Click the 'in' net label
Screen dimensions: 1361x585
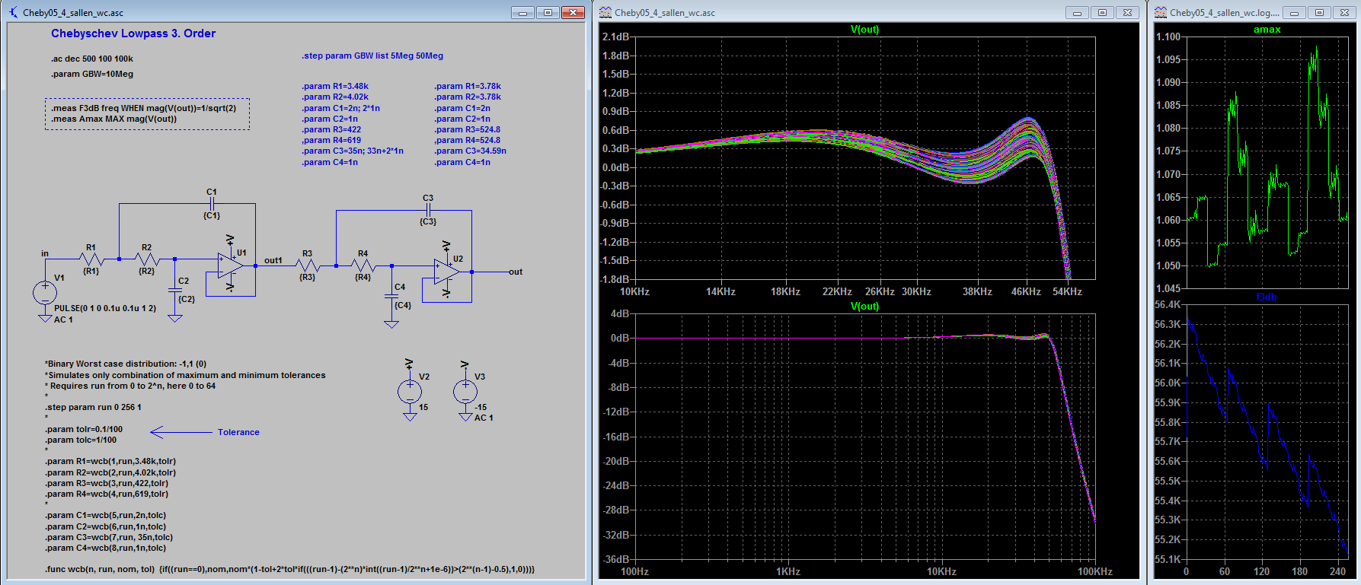45,253
